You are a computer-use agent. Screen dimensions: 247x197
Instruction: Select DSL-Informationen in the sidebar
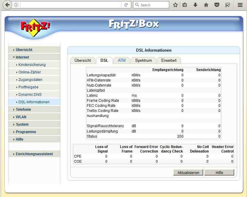click(34, 102)
